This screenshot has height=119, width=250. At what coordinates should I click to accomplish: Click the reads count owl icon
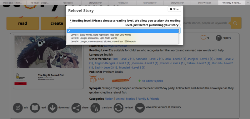point(93,79)
